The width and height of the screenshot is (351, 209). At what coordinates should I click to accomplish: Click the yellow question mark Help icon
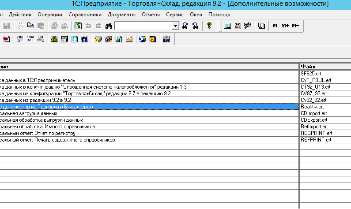pyautogui.click(x=209, y=26)
